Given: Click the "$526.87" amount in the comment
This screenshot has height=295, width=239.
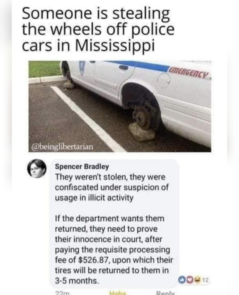Looking at the screenshot, I should pos(93,260).
